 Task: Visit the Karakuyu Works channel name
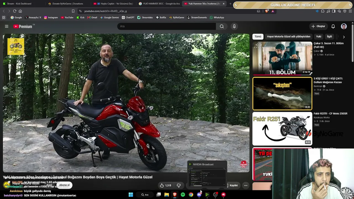322,117
